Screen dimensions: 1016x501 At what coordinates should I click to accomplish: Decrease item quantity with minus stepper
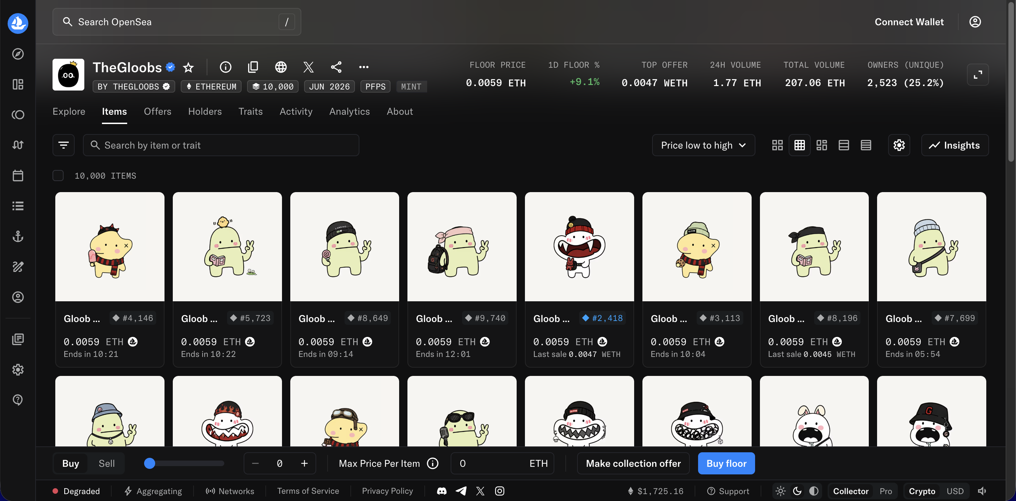[x=255, y=464]
